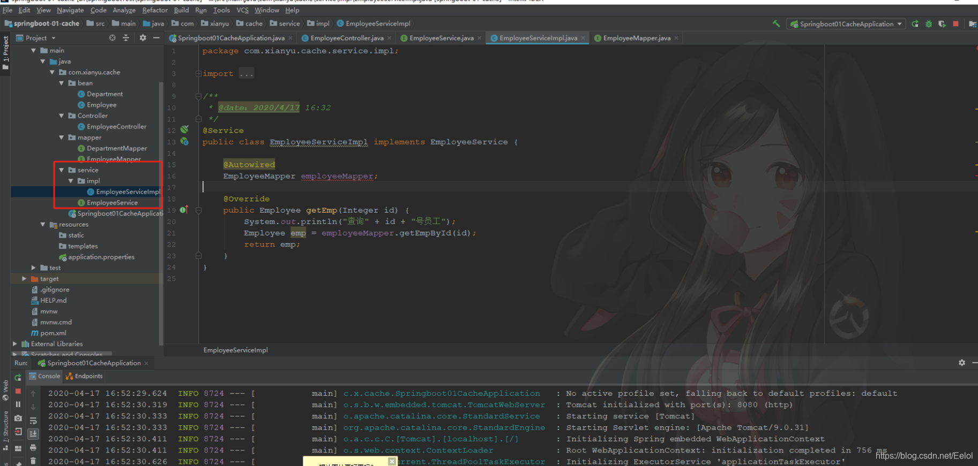The image size is (978, 466).
Task: Open the Project view type dropdown
Action: (x=36, y=38)
